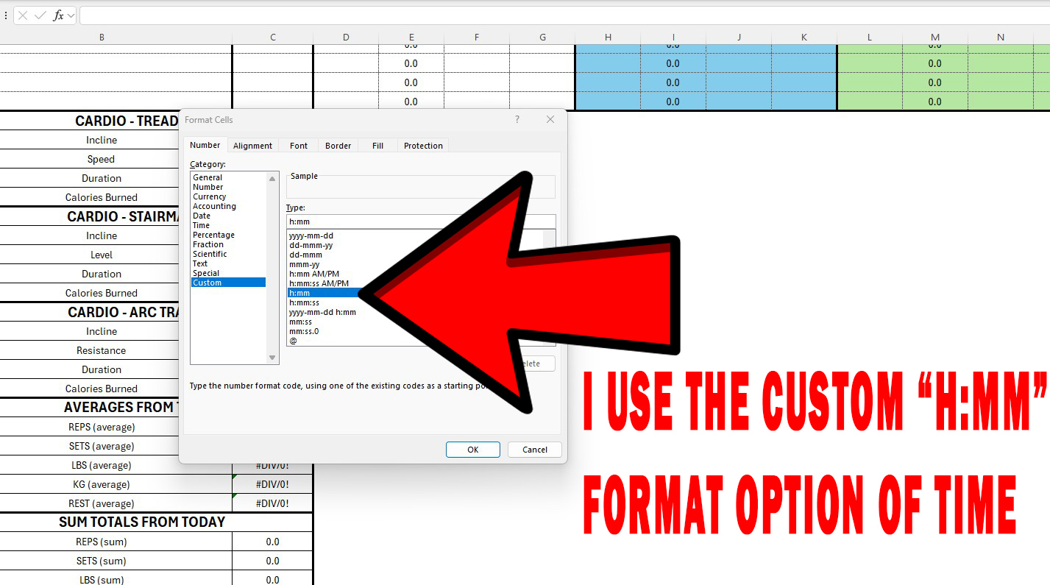
Task: Click the Cancel button in the dialog
Action: tap(534, 449)
